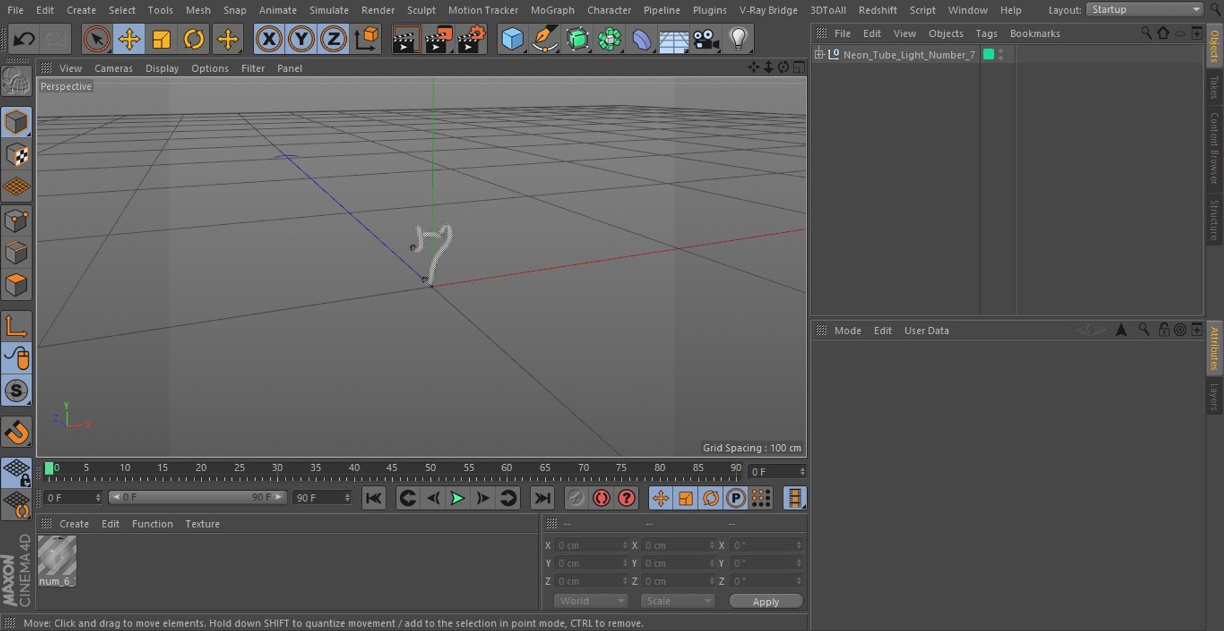Click the green layer color swatch of Neon_Tube_Light_Number_7
Screen dimensions: 1224x631
click(989, 55)
